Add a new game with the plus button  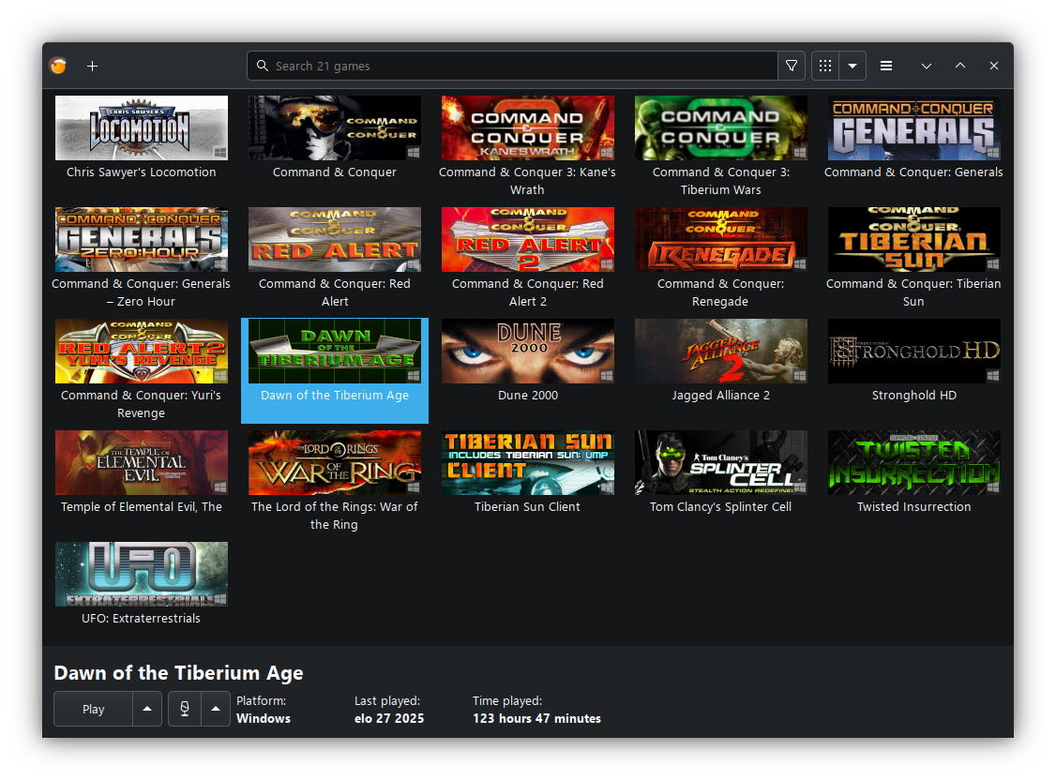pyautogui.click(x=92, y=66)
